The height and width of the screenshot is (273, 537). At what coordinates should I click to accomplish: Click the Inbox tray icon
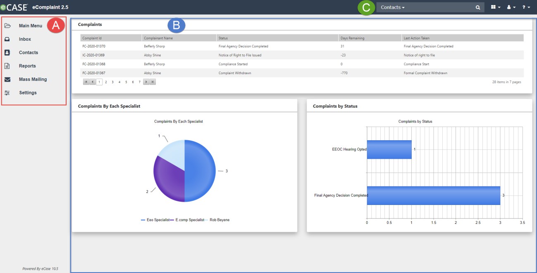pos(7,39)
